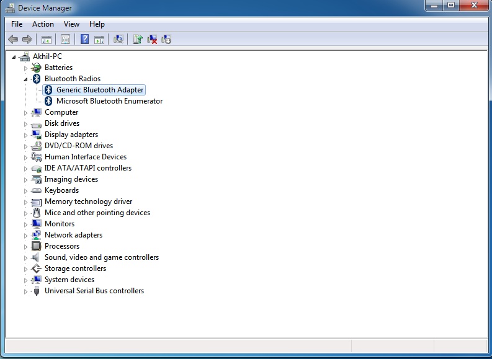Expand the Disk drives node arrow
This screenshot has height=359, width=492.
click(x=25, y=124)
